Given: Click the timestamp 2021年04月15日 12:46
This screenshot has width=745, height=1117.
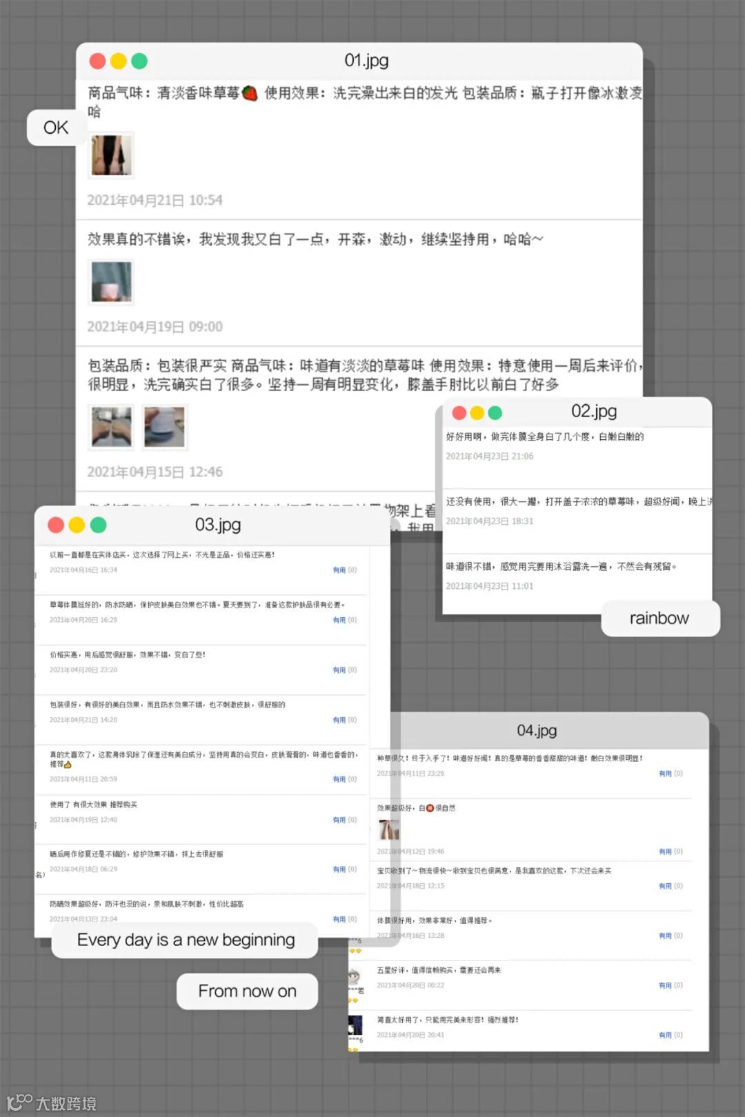Looking at the screenshot, I should 155,472.
